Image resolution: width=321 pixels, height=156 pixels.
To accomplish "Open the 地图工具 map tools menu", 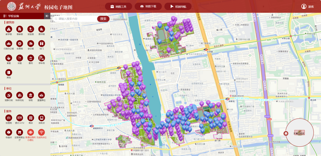I will pyautogui.click(x=118, y=6).
